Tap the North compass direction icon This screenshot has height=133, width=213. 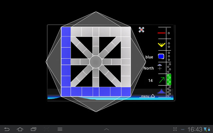[160, 67]
